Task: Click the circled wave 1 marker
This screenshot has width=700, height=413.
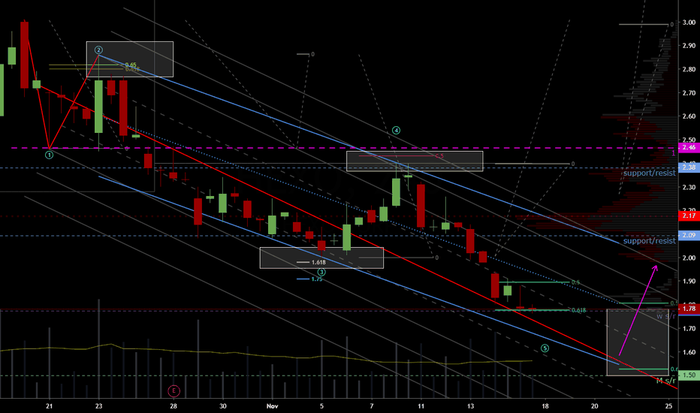Action: (x=49, y=155)
